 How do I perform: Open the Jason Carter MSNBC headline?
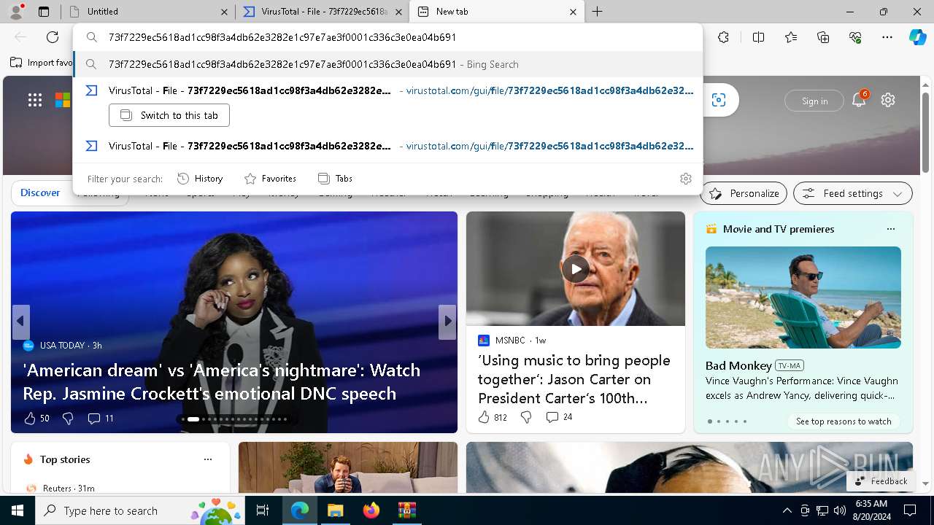574,379
